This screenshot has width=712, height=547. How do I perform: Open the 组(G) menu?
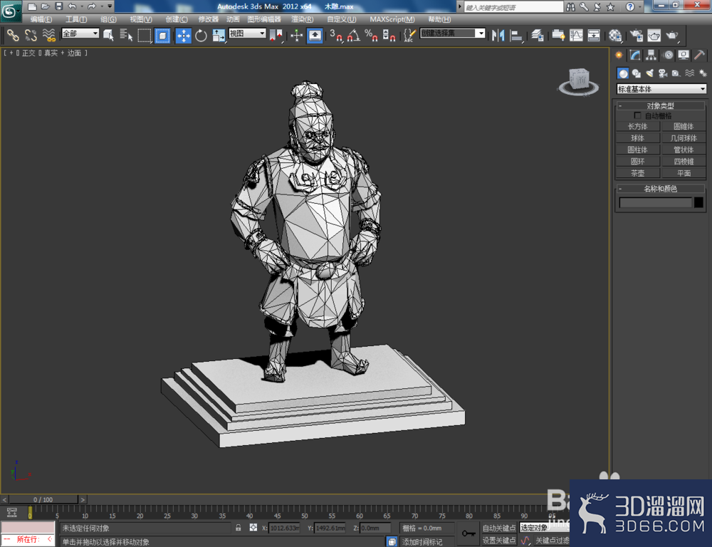(x=108, y=19)
